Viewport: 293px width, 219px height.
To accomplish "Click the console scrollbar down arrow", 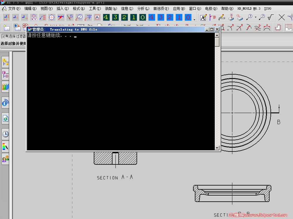I will 217,148.
